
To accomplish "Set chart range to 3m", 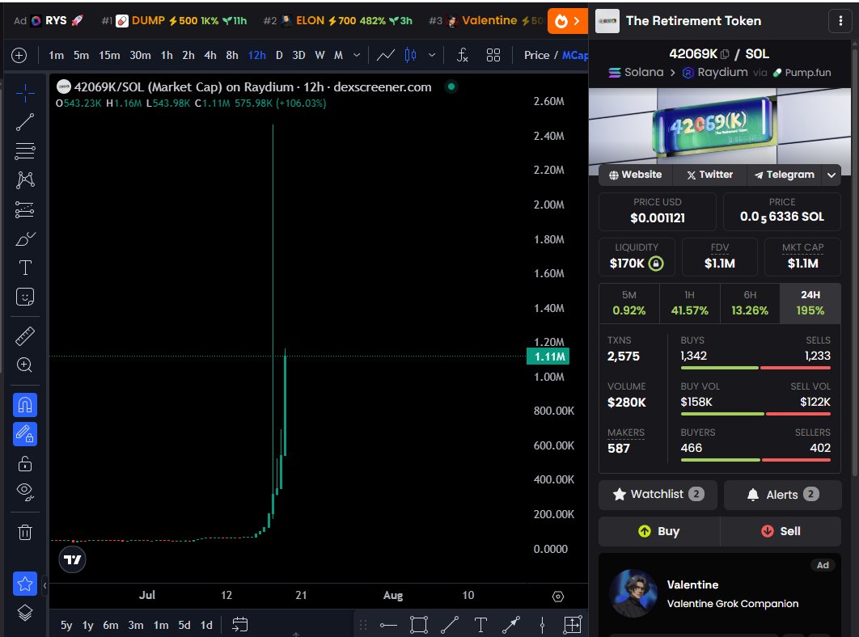I will tap(135, 625).
